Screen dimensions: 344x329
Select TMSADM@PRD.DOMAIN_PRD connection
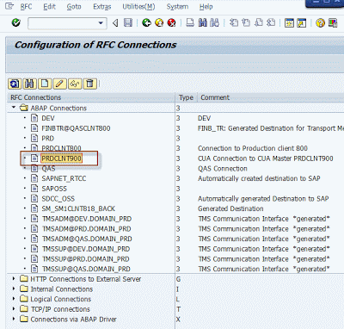87,229
